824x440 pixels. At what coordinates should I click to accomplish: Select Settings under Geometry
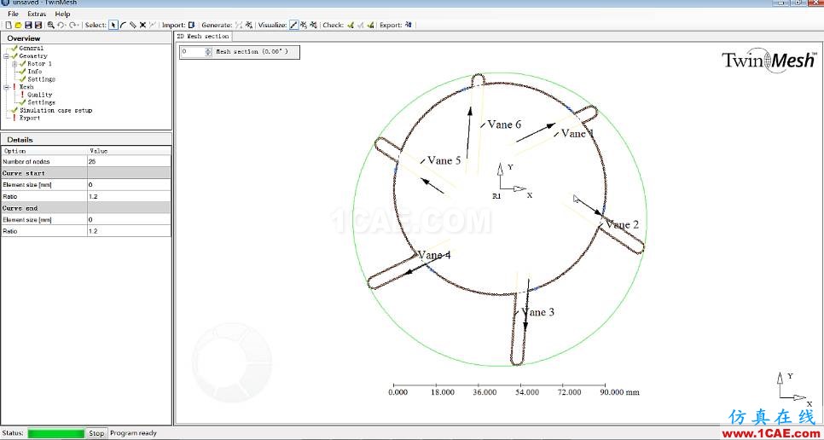point(42,79)
